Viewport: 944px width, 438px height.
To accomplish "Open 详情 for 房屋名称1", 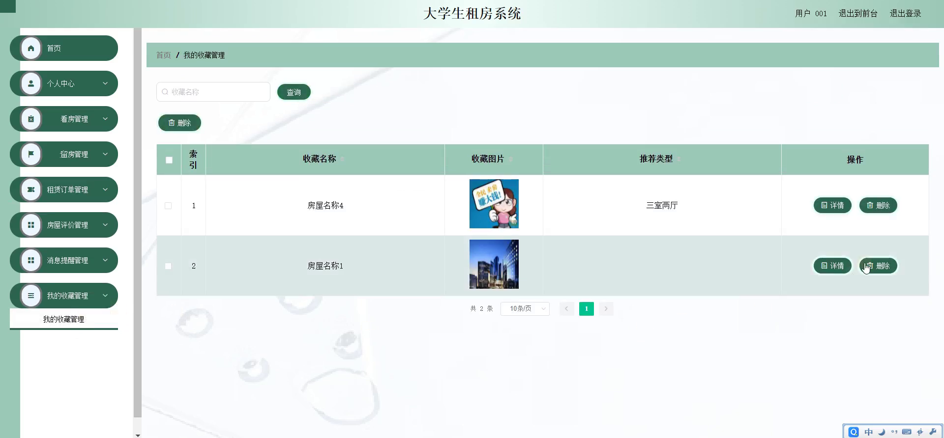I will (x=832, y=266).
